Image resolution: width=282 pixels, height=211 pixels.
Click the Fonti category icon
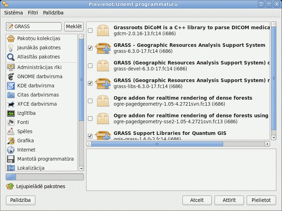pos(11,122)
